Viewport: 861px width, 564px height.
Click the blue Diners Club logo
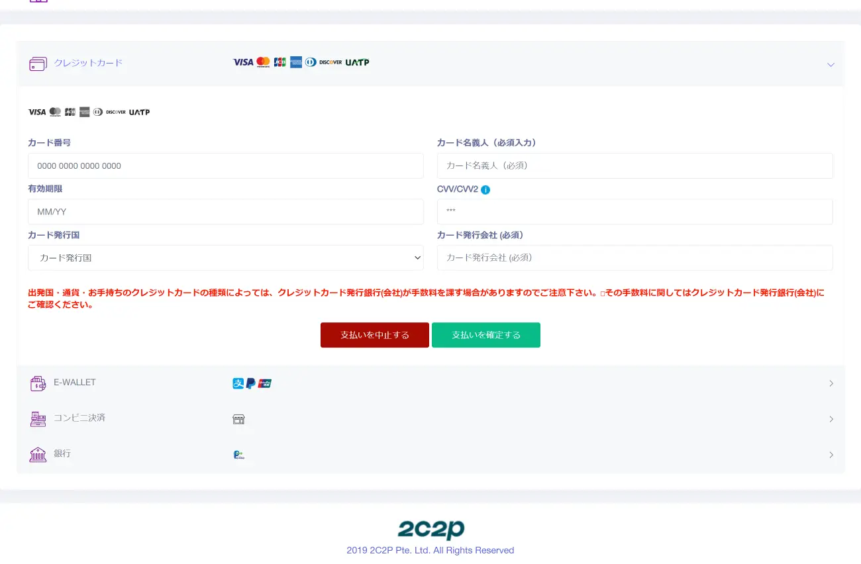pyautogui.click(x=311, y=62)
